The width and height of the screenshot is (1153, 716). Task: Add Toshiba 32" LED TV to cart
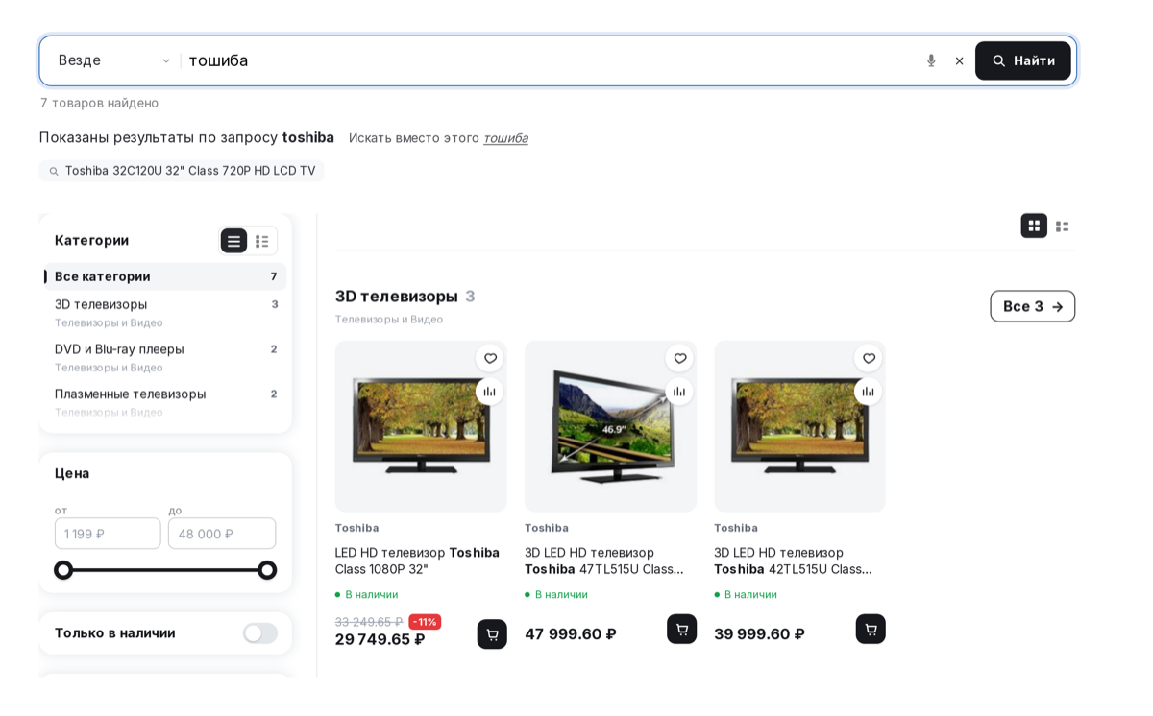492,634
